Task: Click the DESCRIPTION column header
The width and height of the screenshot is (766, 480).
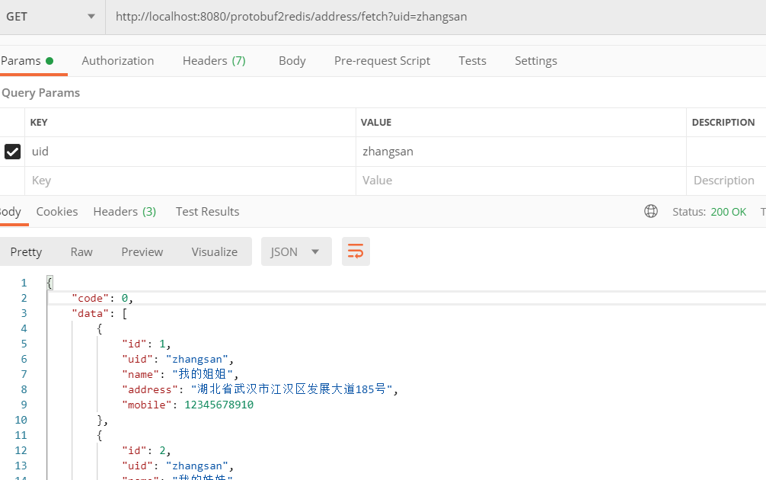Action: pyautogui.click(x=723, y=122)
